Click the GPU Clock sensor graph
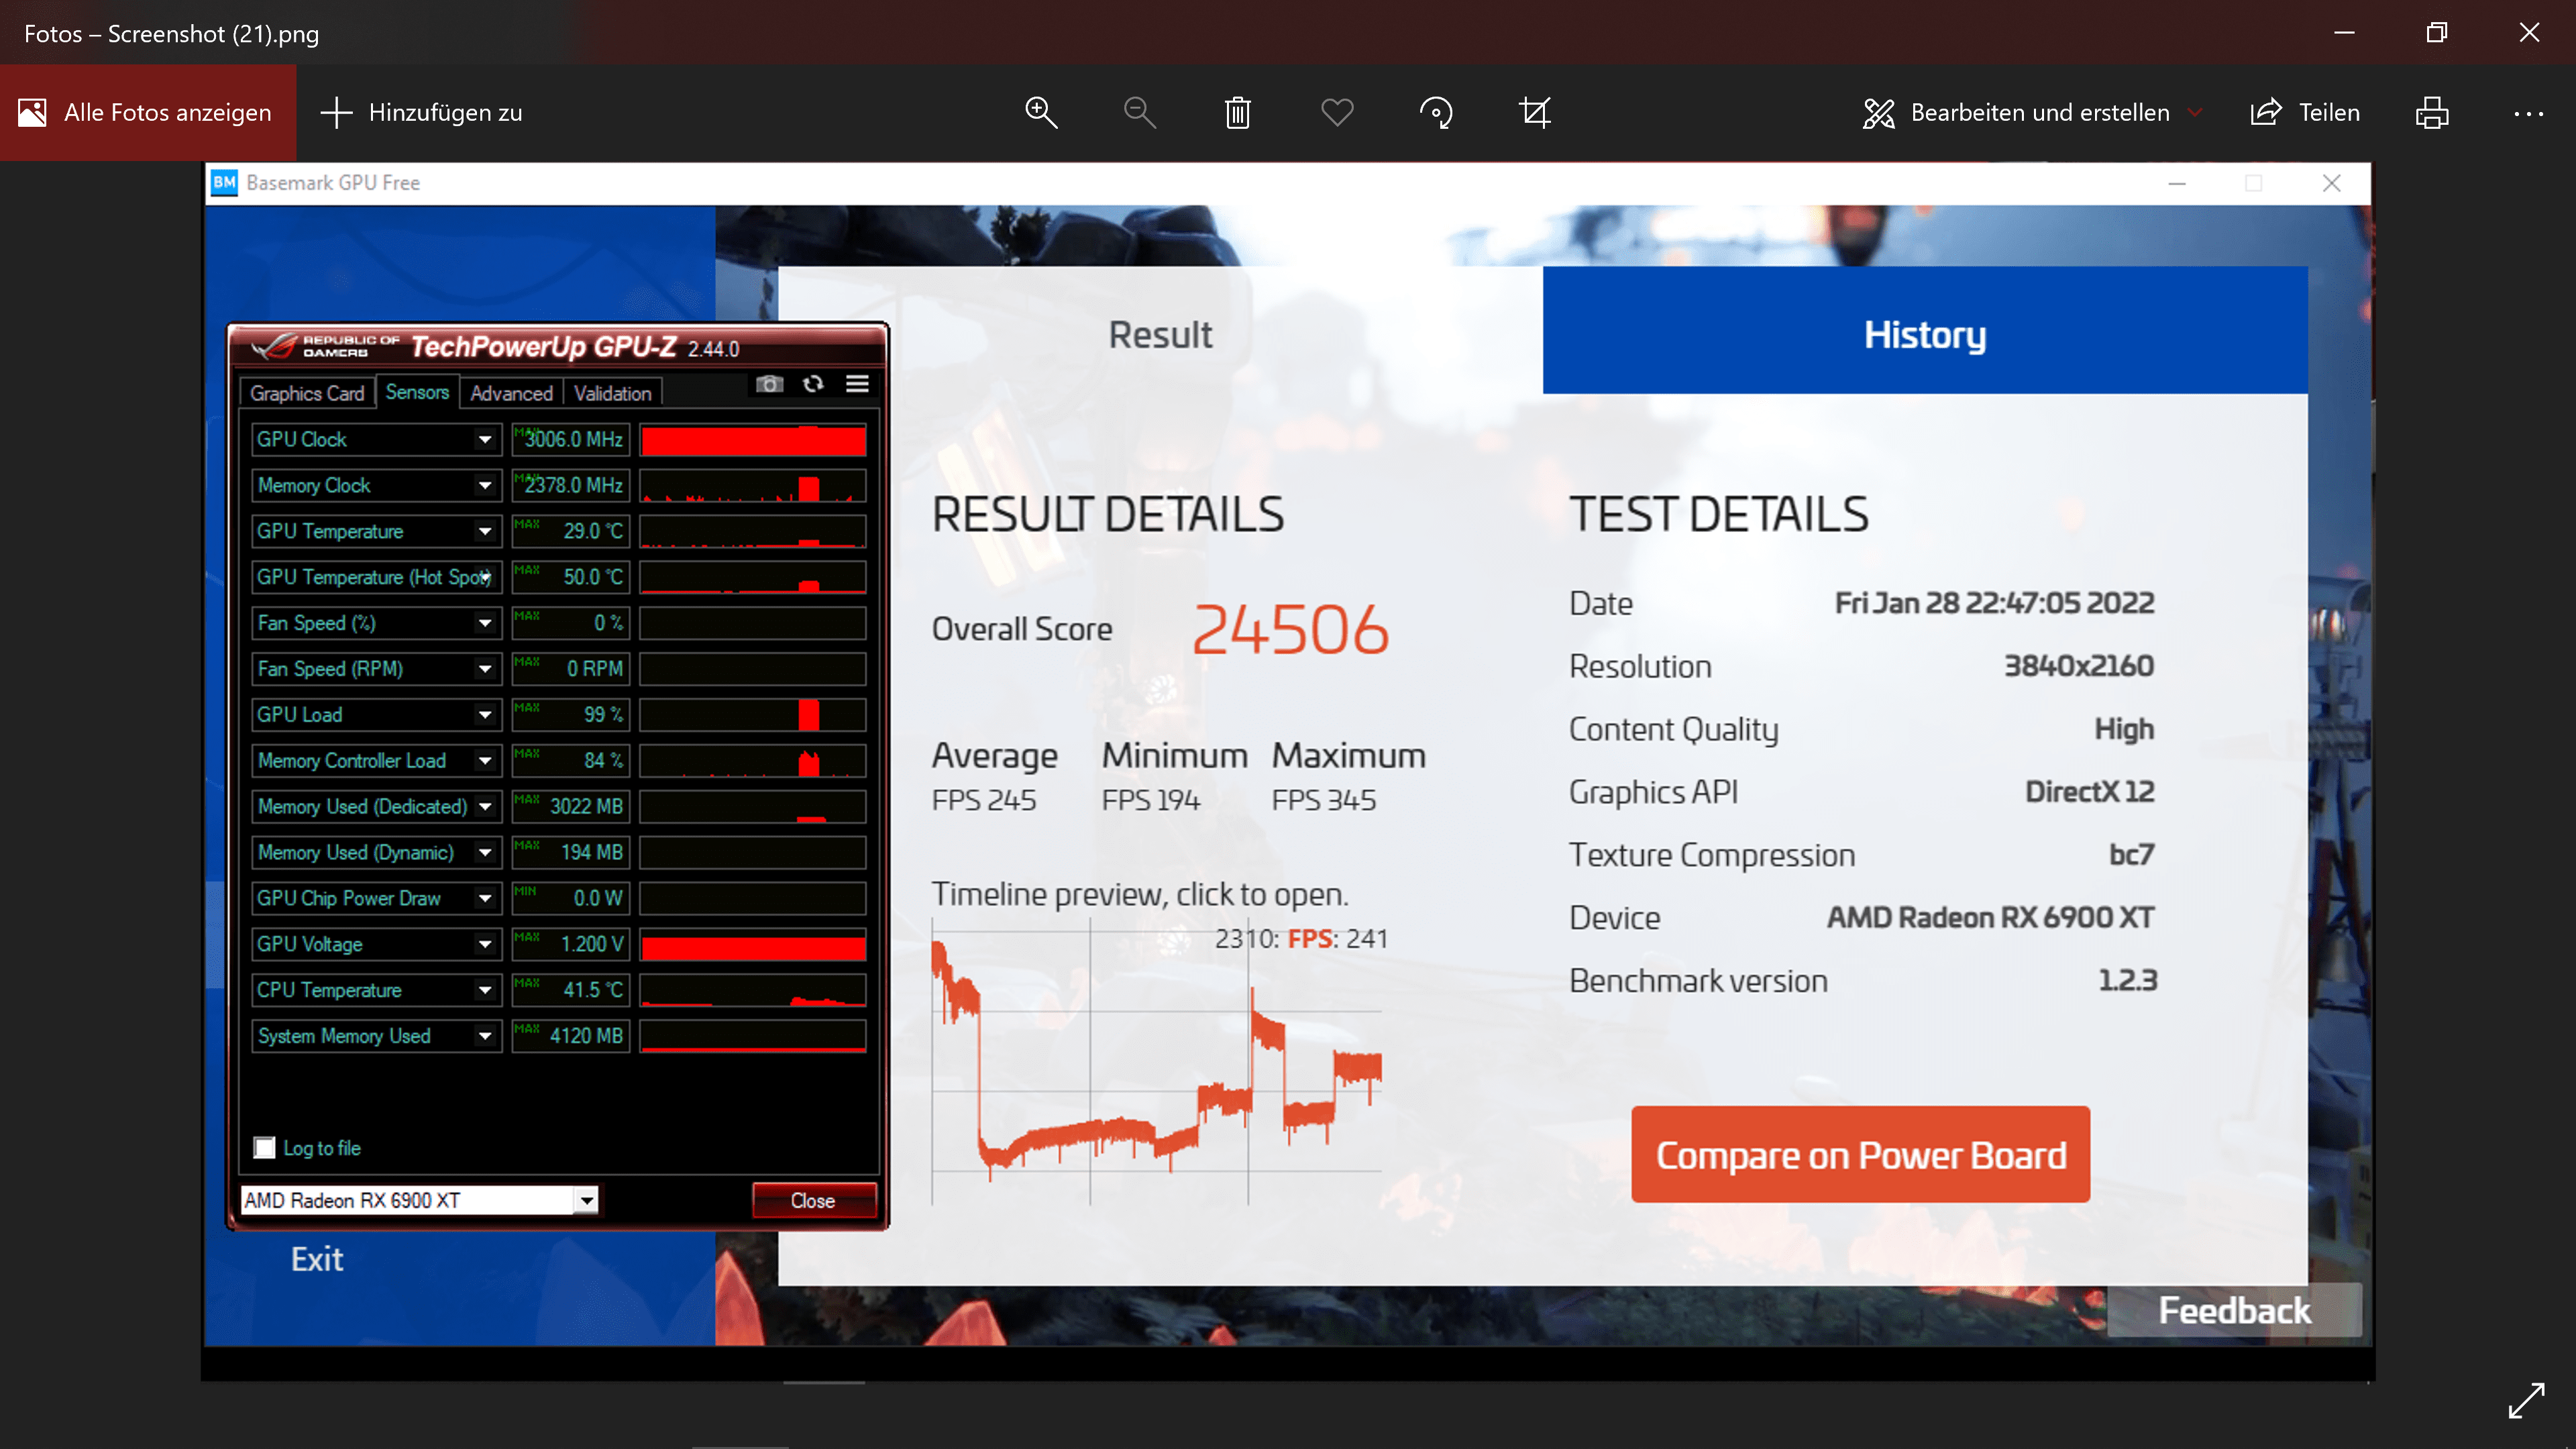The width and height of the screenshot is (2576, 1449). 753,439
